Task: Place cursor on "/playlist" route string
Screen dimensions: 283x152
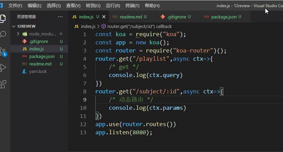Action: click(151, 59)
